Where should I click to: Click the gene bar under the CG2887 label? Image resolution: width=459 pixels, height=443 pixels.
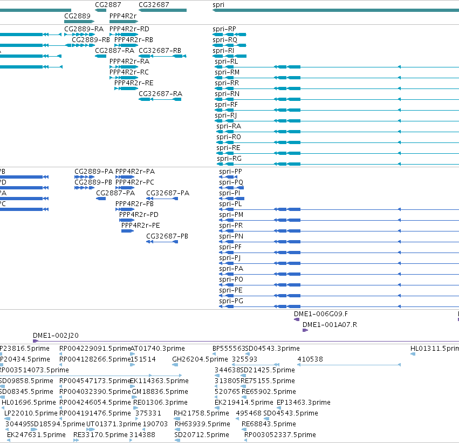[x=100, y=11]
